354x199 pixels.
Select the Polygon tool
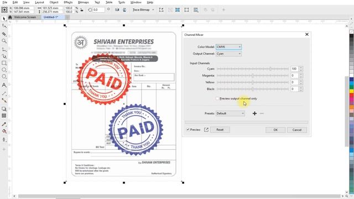pos(4,77)
